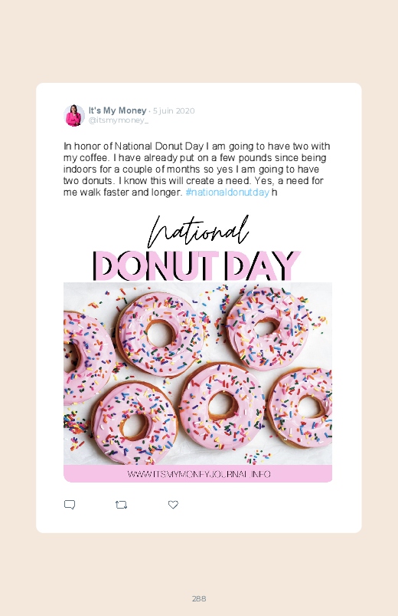Image resolution: width=398 pixels, height=616 pixels.
Task: Click the stray h after the hashtag
Action: [x=274, y=192]
